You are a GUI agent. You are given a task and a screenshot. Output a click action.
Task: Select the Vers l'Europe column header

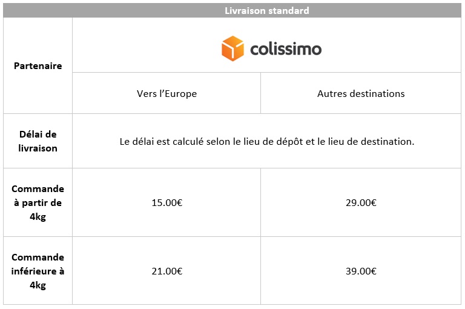(x=167, y=93)
